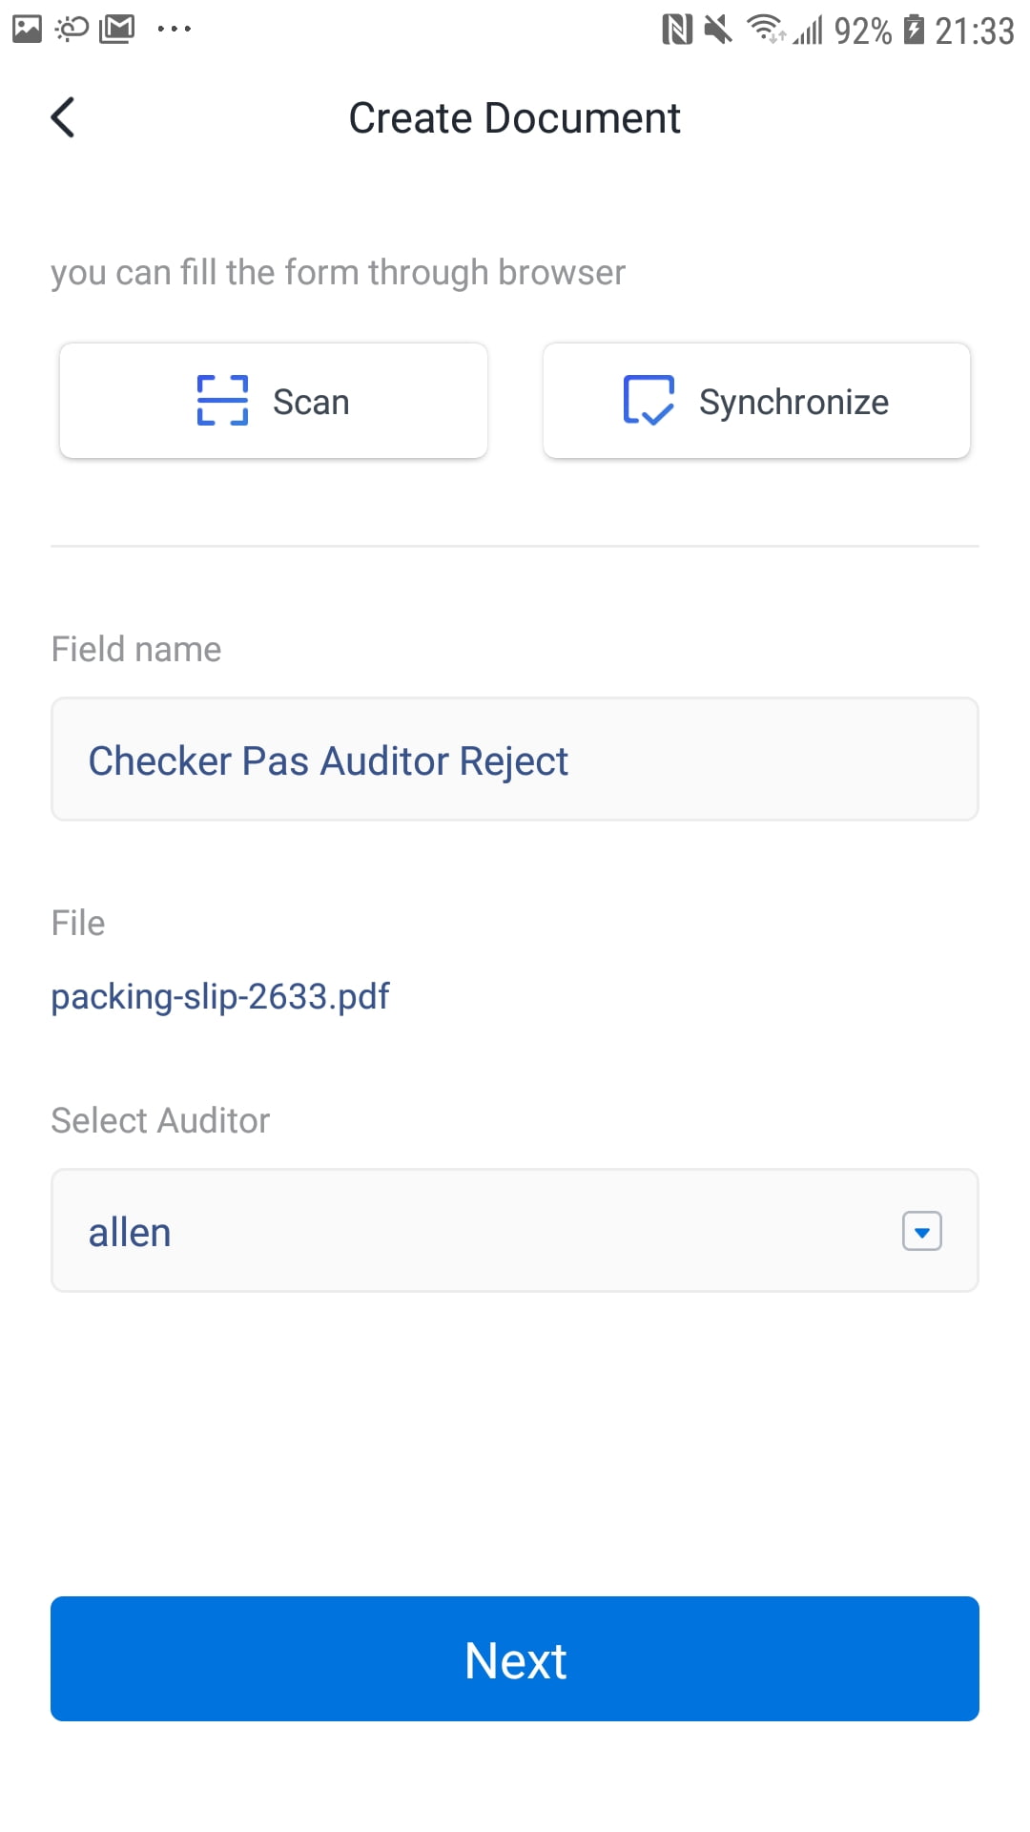Tap the battery charging icon
This screenshot has height=1832, width=1030.
914,31
